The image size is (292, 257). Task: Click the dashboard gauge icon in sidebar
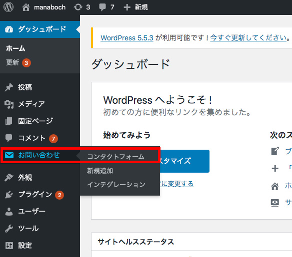point(9,29)
